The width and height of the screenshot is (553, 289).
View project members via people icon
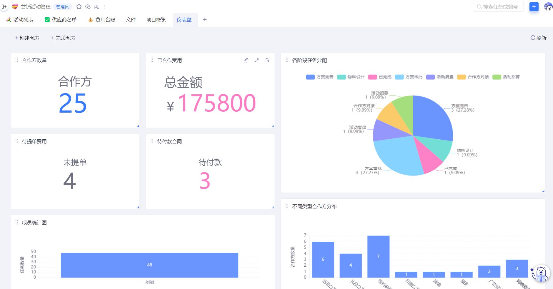click(96, 6)
